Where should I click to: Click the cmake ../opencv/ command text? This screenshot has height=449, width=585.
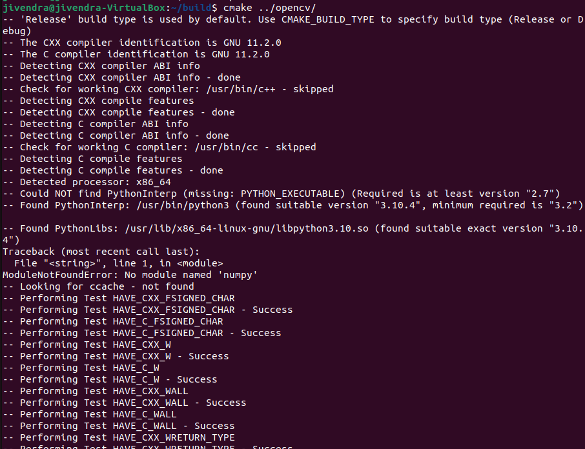pyautogui.click(x=269, y=8)
